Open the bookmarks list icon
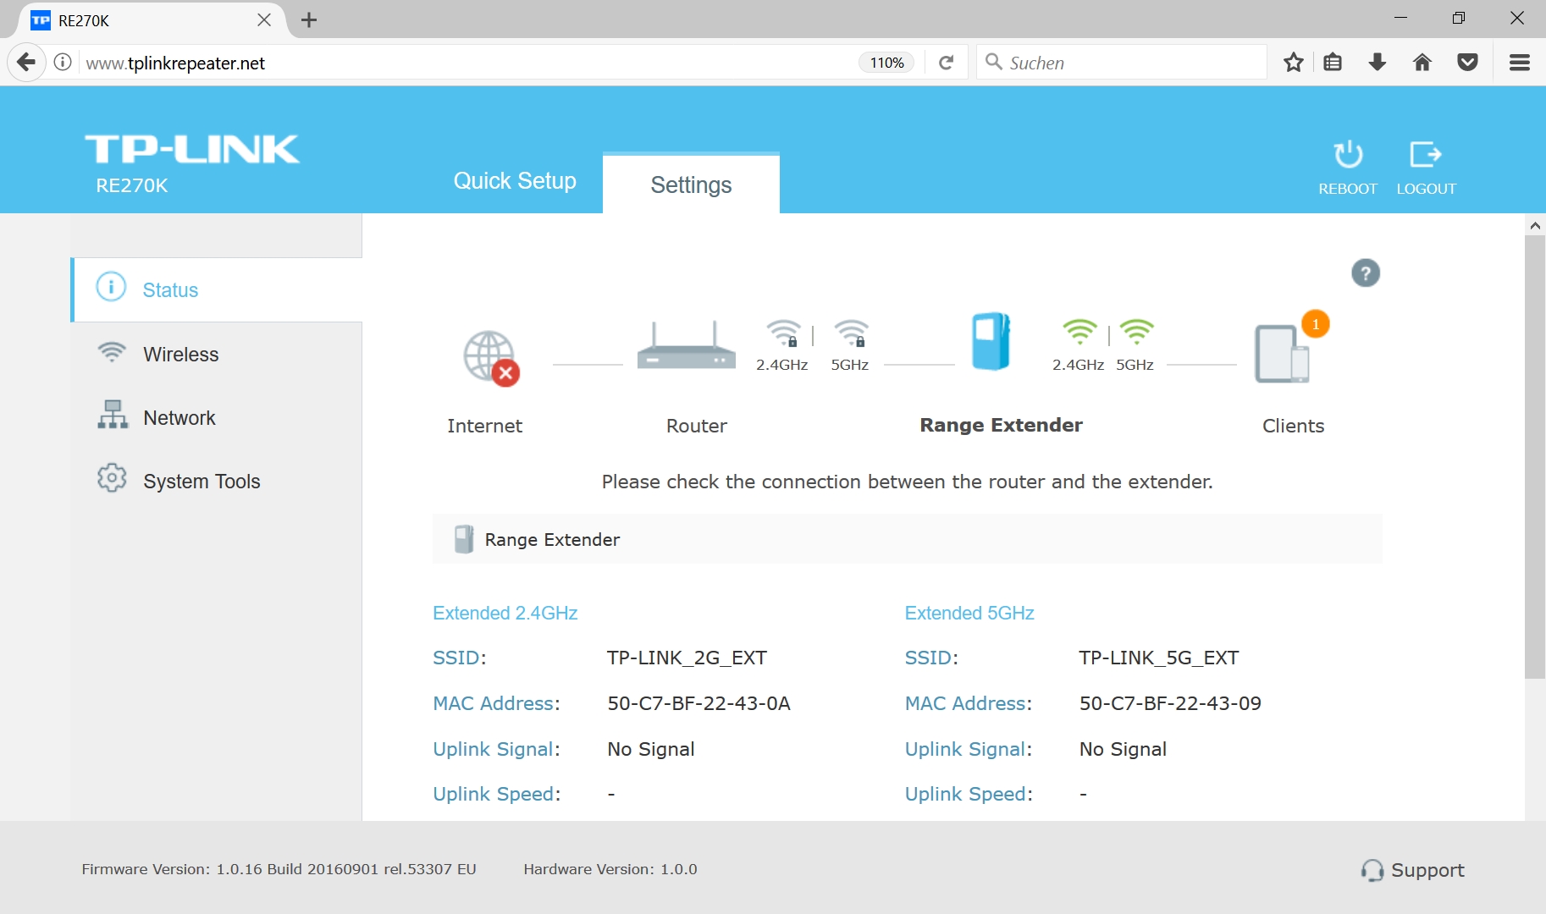This screenshot has height=914, width=1546. click(x=1333, y=63)
